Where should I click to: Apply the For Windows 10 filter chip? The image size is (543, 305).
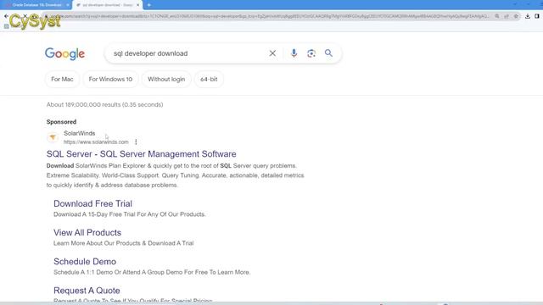pos(110,79)
